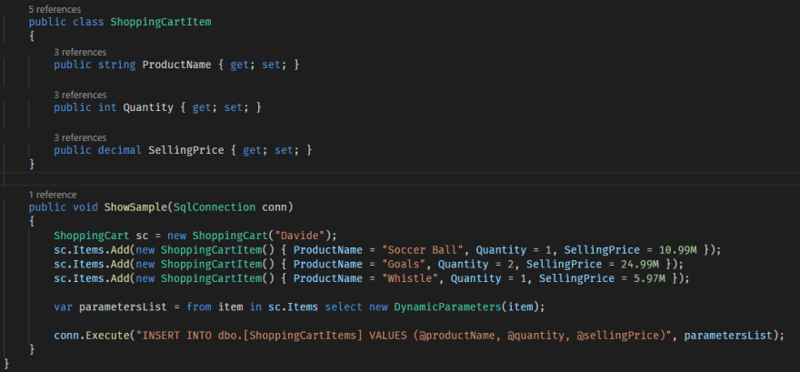Click the 'from' keyword in LINQ query
This screenshot has height=372, width=800.
point(199,307)
